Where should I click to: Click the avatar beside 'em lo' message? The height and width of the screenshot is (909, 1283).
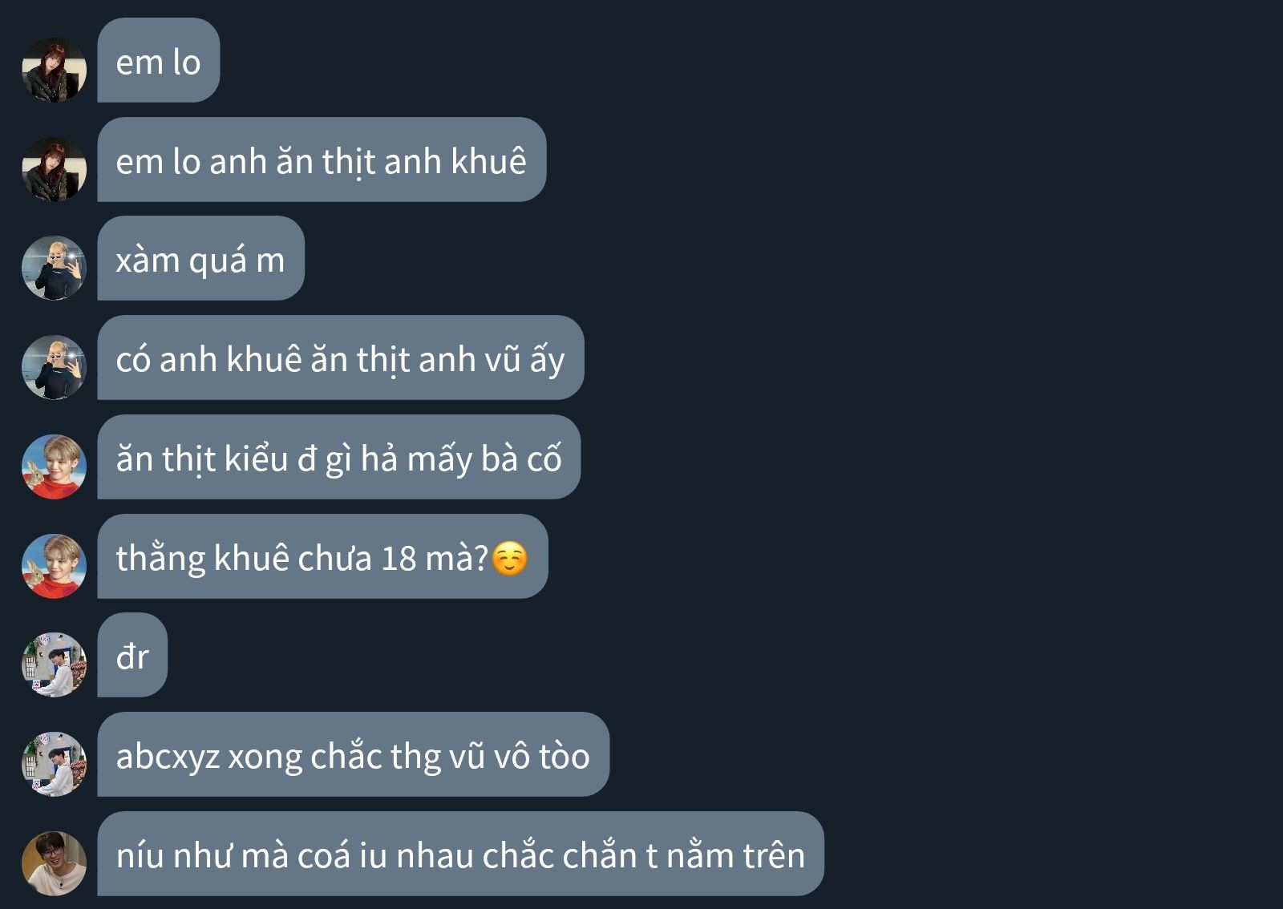click(x=54, y=70)
